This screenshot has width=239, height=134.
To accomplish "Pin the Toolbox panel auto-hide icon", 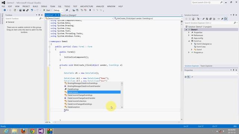I will click(x=39, y=15).
